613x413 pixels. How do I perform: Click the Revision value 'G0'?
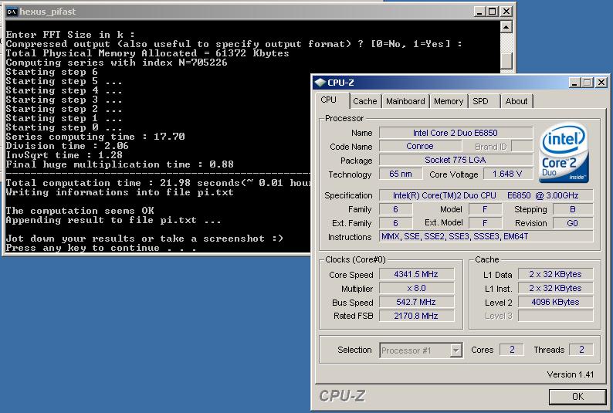pos(573,223)
